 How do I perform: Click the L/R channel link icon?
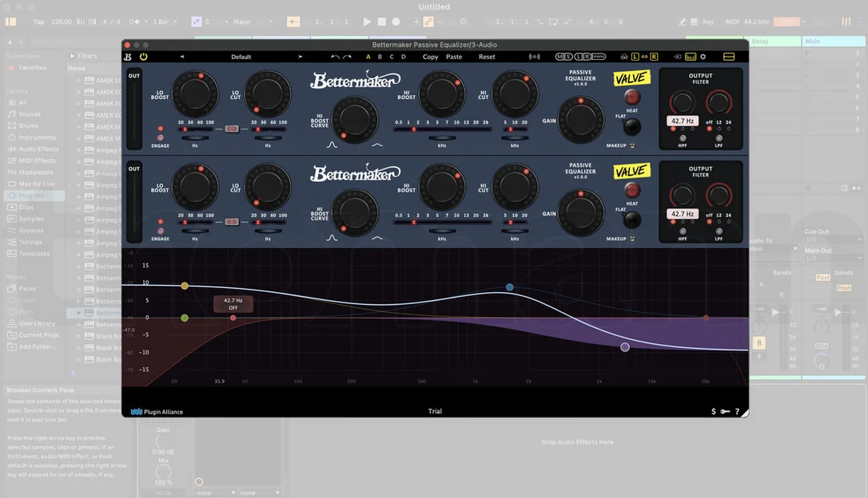tap(644, 57)
